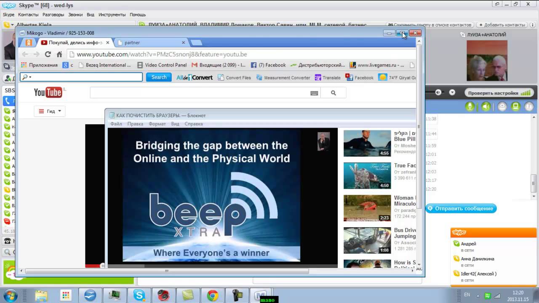539x303 pixels.
Task: Click the Skype screen sharing button
Action: point(515,106)
